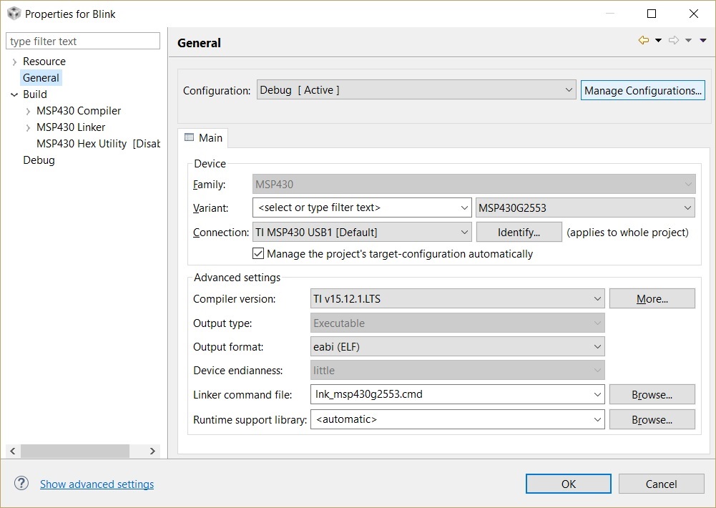
Task: Collapse the Build tree node
Action: point(14,94)
